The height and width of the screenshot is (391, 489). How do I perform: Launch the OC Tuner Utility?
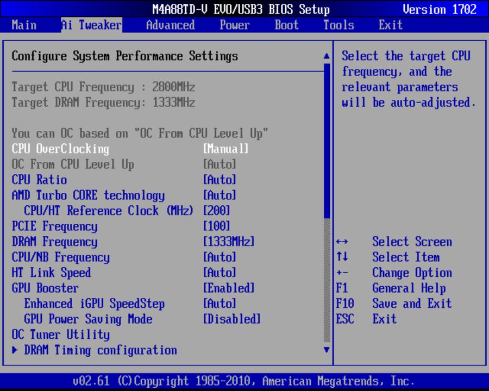60,335
